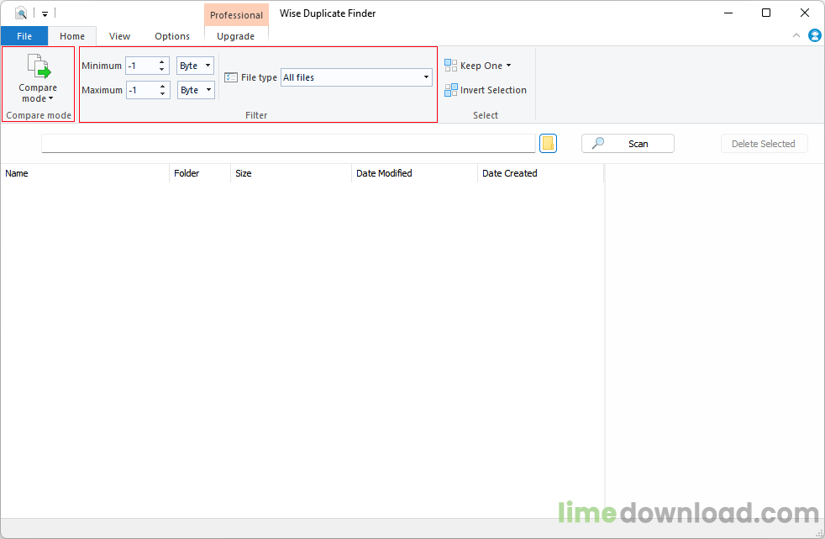Viewport: 825px width, 539px height.
Task: Sort by the Size column header
Action: click(x=291, y=173)
